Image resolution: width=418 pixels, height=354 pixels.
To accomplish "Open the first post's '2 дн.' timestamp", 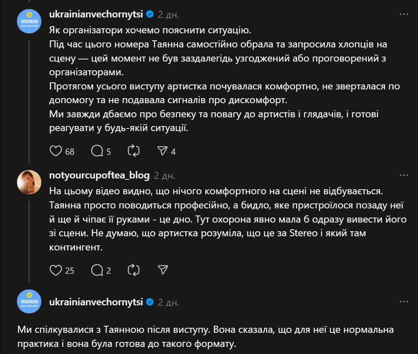I will tap(169, 14).
